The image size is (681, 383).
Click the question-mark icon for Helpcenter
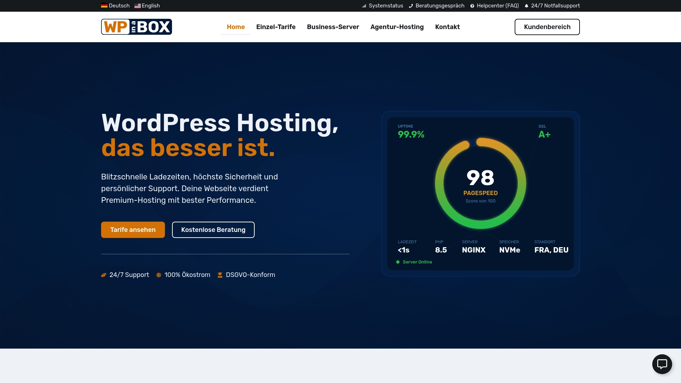[471, 6]
